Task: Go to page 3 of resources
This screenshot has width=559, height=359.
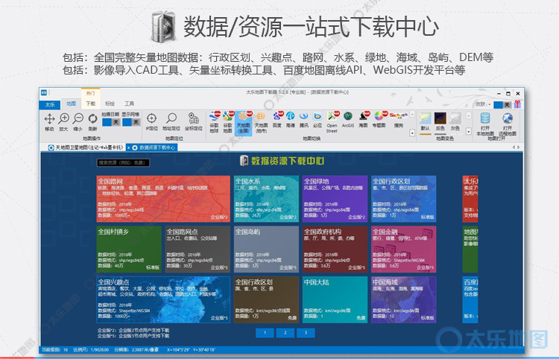Action: tap(306, 333)
